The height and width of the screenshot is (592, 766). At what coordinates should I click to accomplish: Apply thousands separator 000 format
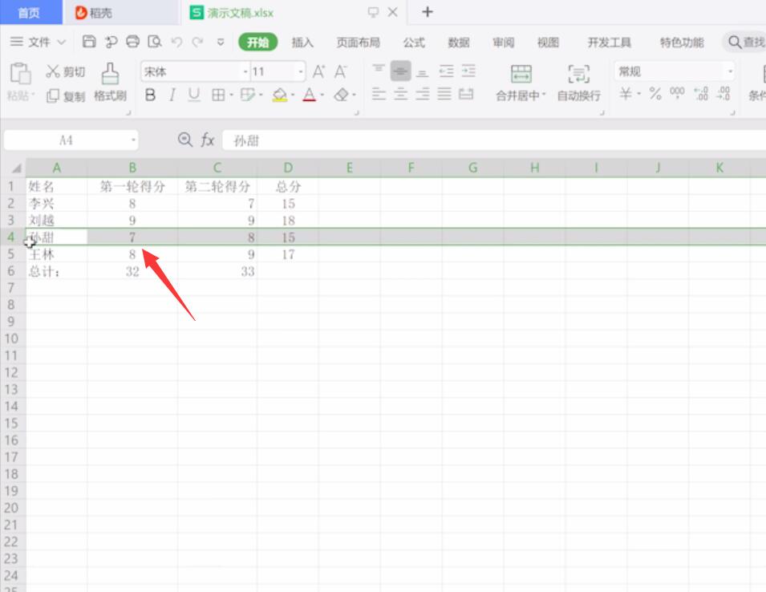point(677,93)
